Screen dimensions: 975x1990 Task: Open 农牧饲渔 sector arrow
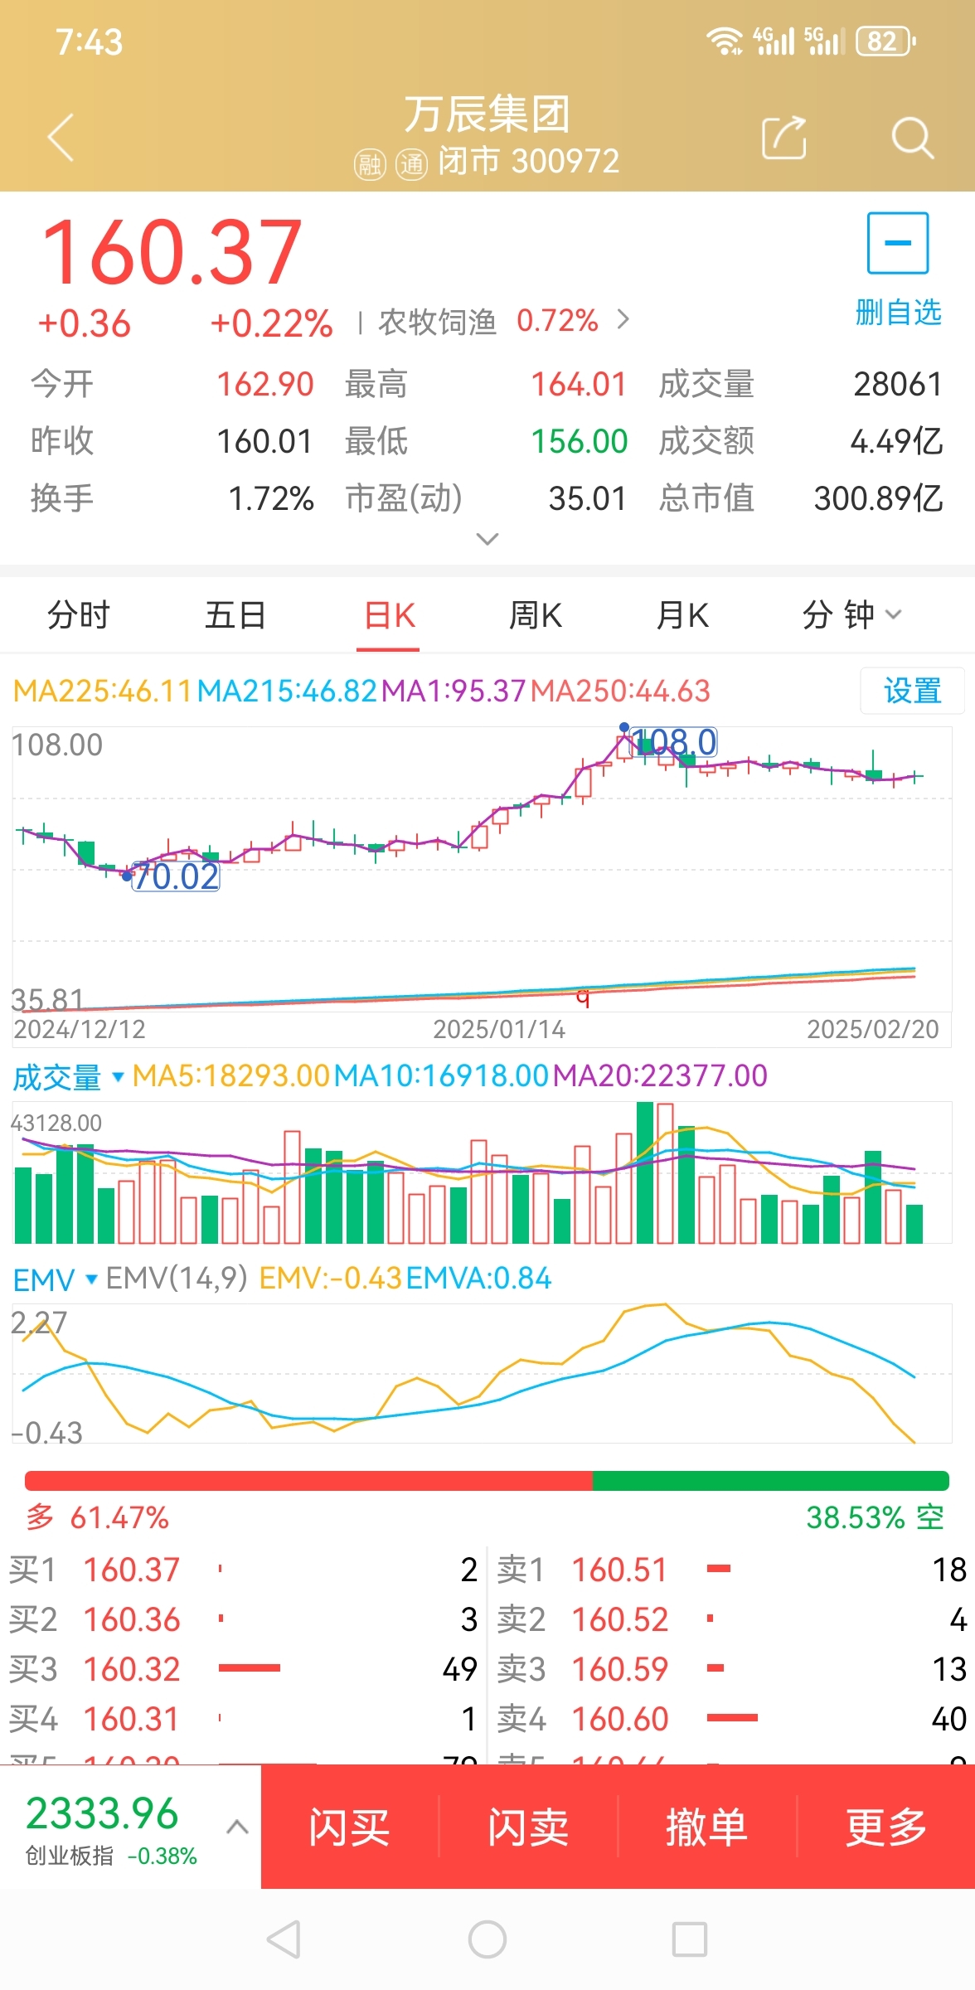pos(623,319)
